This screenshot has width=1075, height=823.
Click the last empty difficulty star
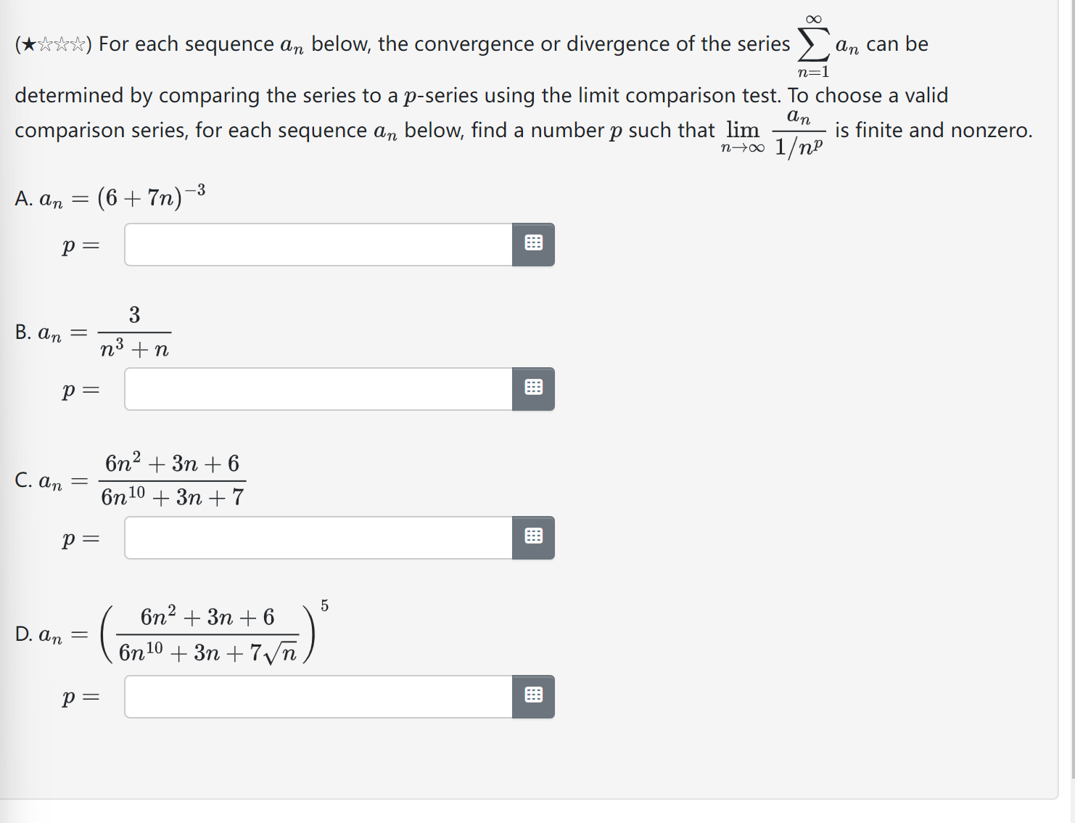[78, 44]
